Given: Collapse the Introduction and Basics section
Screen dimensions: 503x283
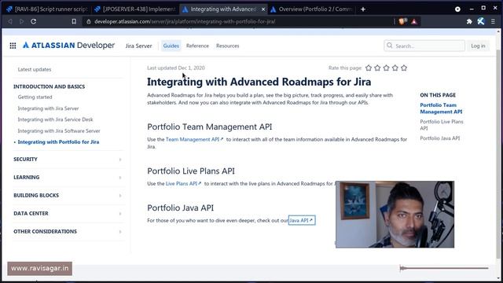Looking at the screenshot, I should 49,86.
